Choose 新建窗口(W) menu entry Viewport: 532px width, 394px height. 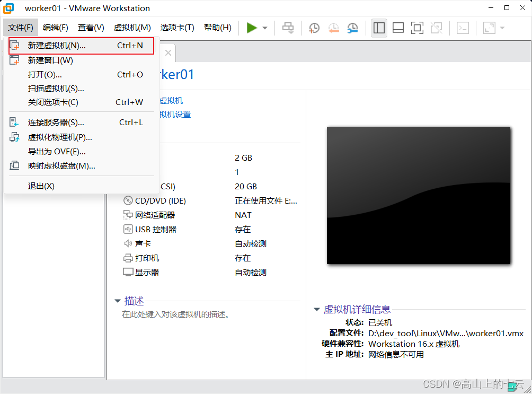(x=82, y=60)
